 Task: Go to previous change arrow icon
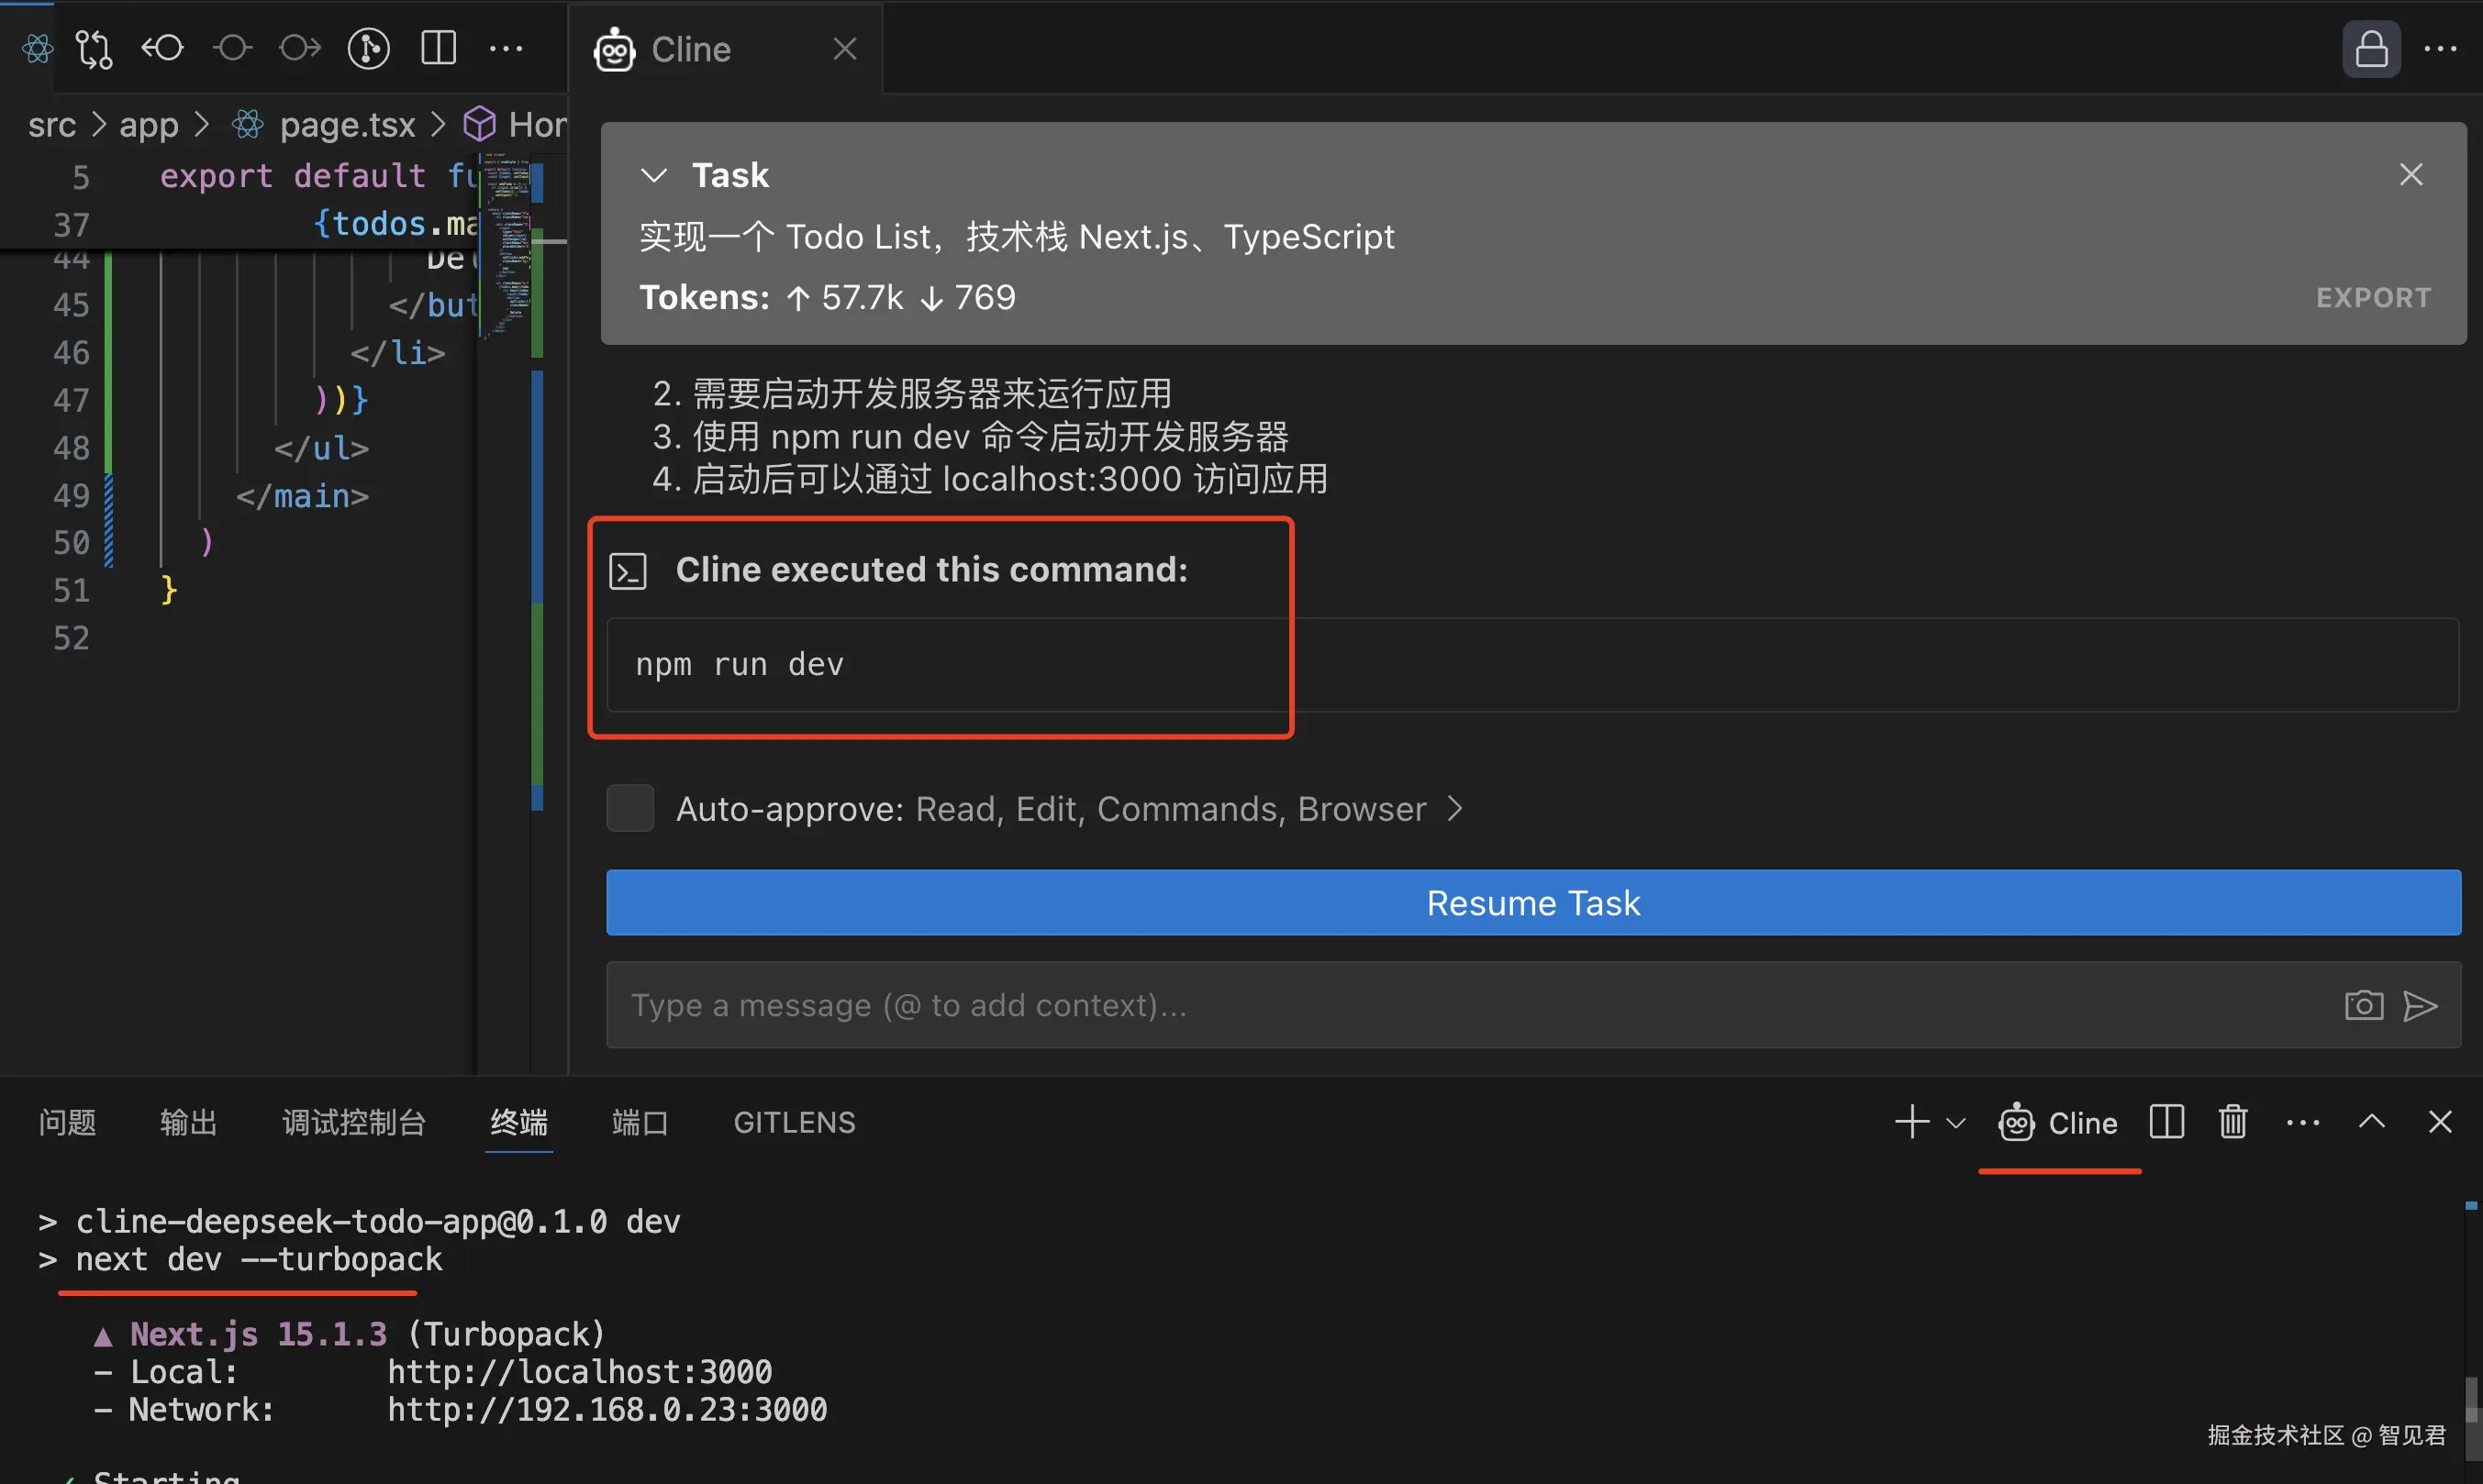coord(162,48)
